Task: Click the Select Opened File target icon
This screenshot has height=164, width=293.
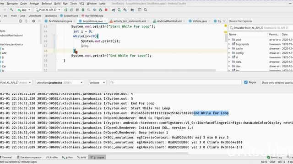Action: tap(20, 21)
